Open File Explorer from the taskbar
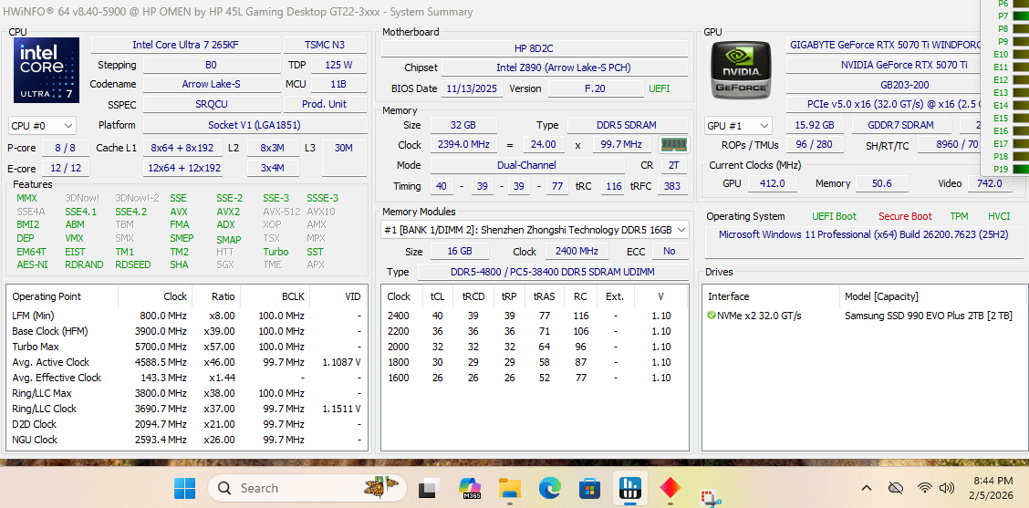Screen dimensions: 1029x508 509,488
